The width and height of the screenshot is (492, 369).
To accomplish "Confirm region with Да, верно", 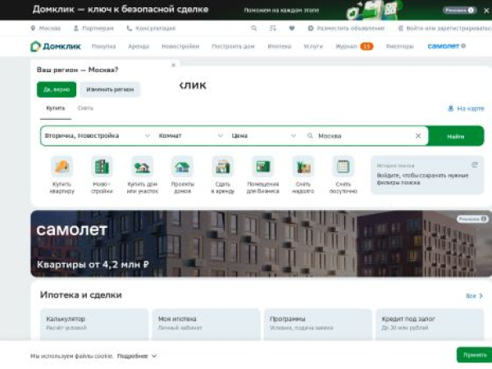I will 57,89.
